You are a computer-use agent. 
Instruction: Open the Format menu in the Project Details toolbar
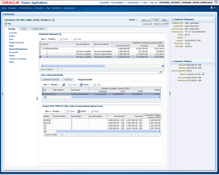pos(55,85)
